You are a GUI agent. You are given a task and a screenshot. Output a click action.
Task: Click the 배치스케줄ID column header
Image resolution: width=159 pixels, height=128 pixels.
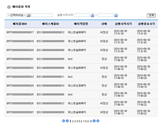coord(50,24)
